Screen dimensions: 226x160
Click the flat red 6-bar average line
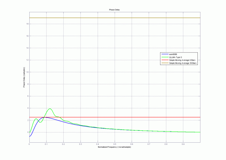coord(115,117)
